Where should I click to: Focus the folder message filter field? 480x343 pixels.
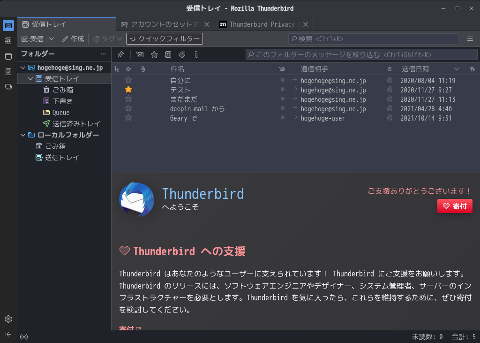pyautogui.click(x=361, y=54)
